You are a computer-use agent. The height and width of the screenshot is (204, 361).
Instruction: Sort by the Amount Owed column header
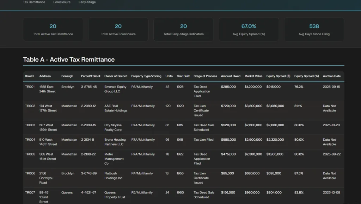tap(231, 76)
